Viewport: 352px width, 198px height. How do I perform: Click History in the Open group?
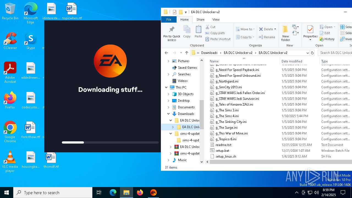(x=327, y=39)
